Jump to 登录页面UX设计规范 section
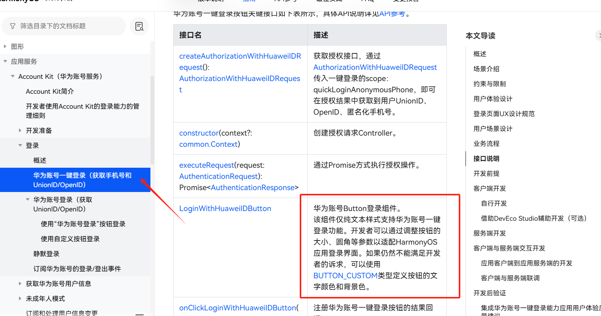Image resolution: width=601 pixels, height=316 pixels. coord(504,114)
